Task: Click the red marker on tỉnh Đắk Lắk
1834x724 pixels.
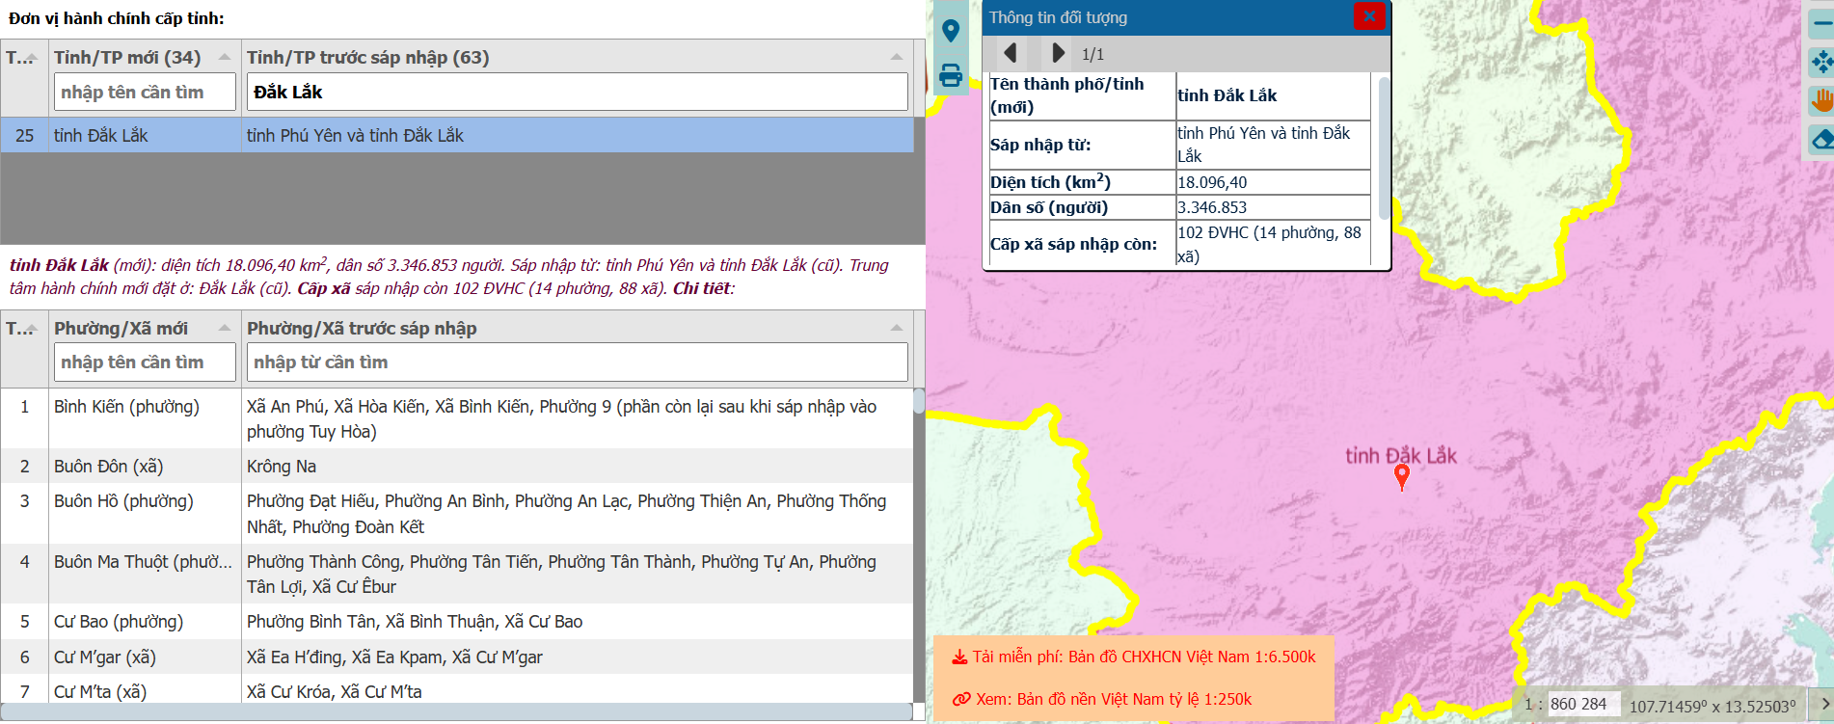Action: [1402, 476]
